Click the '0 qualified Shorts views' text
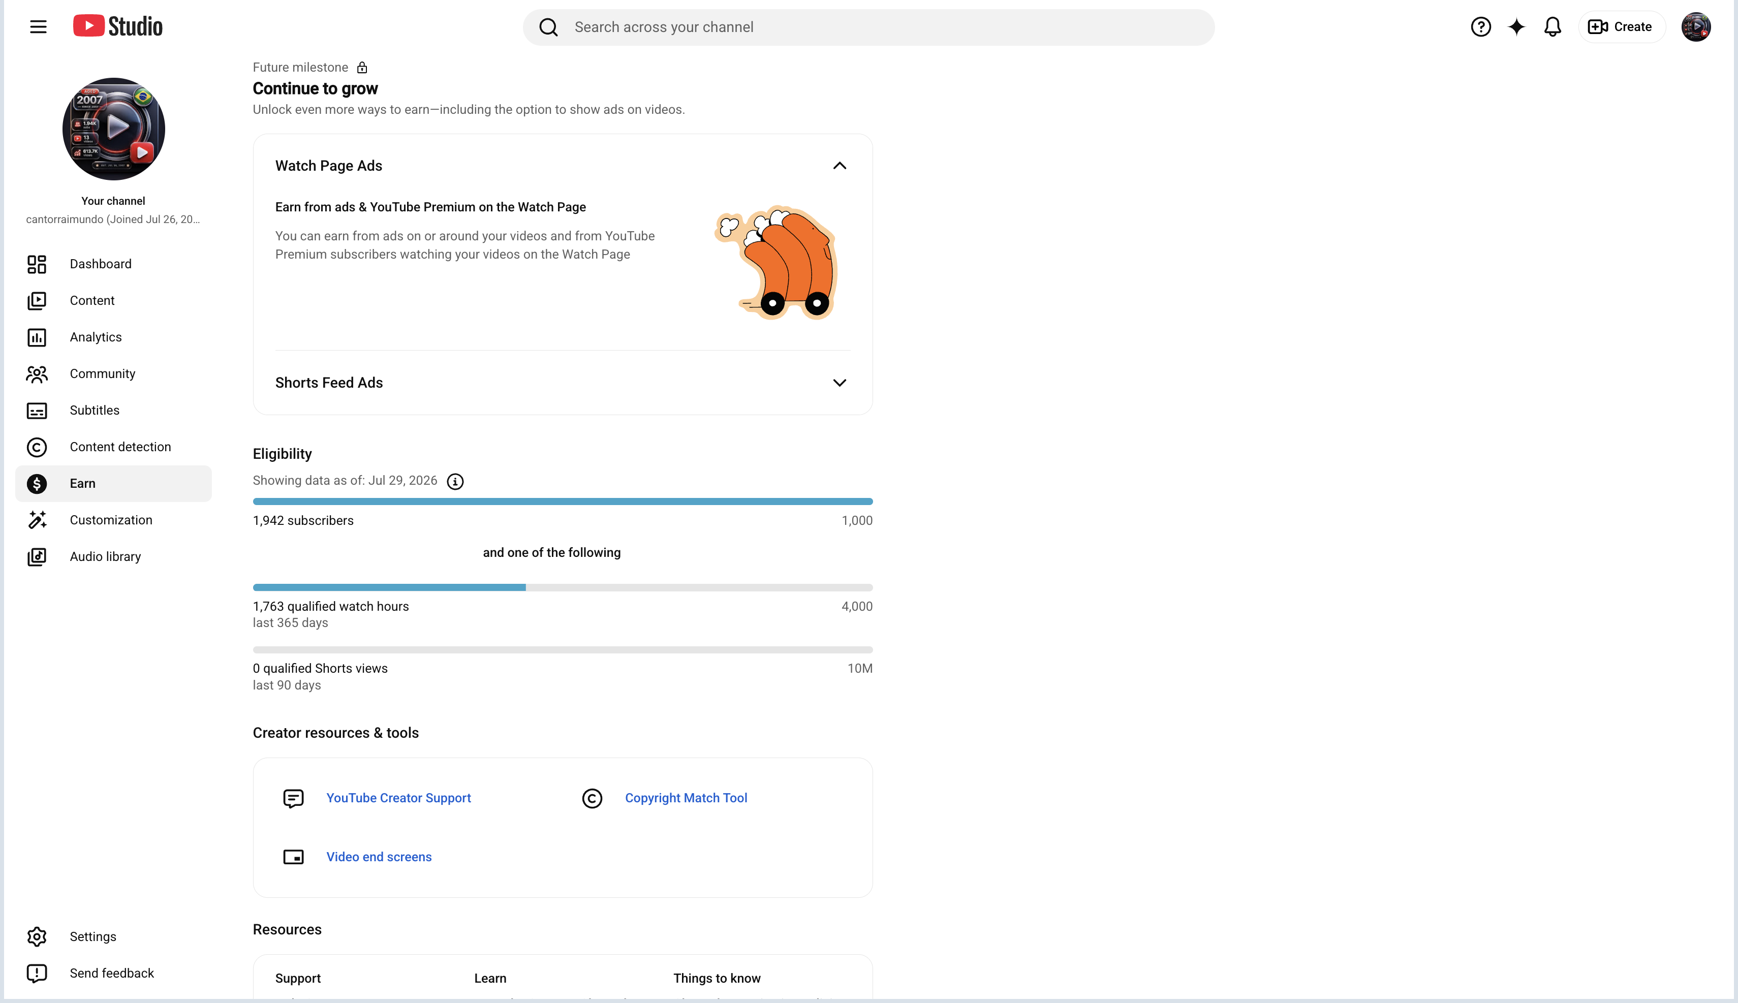This screenshot has width=1738, height=1003. coord(320,668)
